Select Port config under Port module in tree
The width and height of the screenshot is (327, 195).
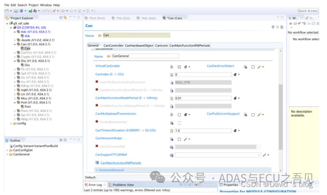pyautogui.click(x=28, y=107)
